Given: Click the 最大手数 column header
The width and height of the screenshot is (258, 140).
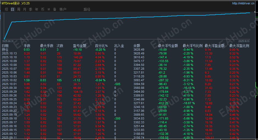Looking at the screenshot, I should point(47,46).
